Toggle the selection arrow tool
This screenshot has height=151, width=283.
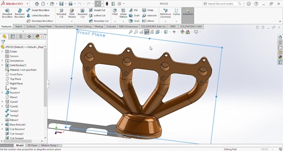click(x=97, y=4)
